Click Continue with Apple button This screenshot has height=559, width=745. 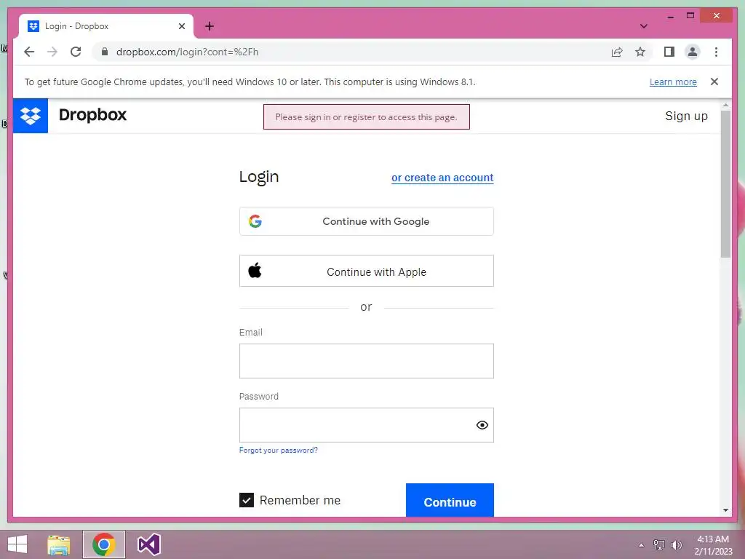[x=367, y=271]
